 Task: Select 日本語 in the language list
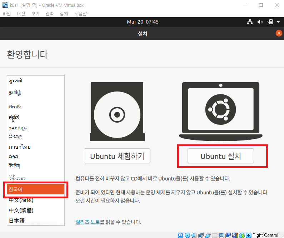(x=36, y=220)
